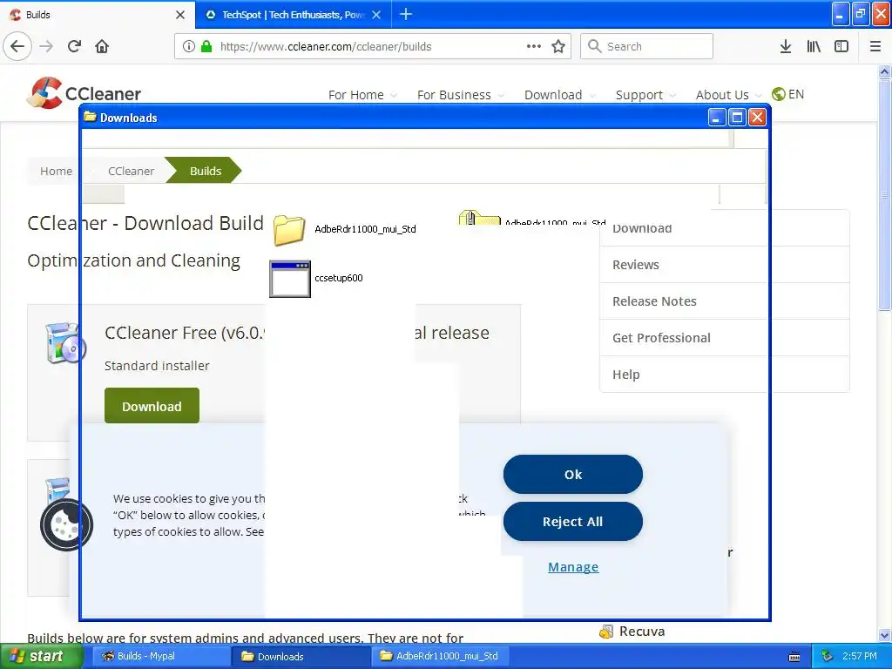The image size is (892, 669).
Task: Expand the For Home menu
Action: point(362,95)
